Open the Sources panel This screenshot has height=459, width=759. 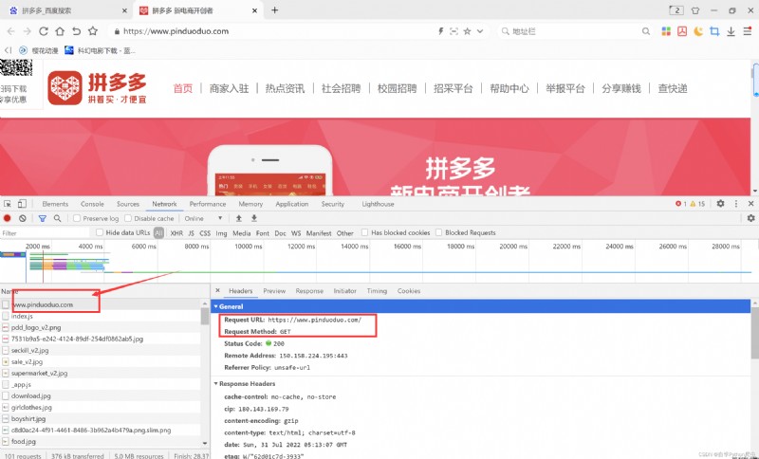[x=128, y=204]
